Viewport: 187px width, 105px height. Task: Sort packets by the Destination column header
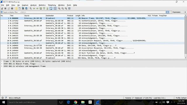(56, 15)
